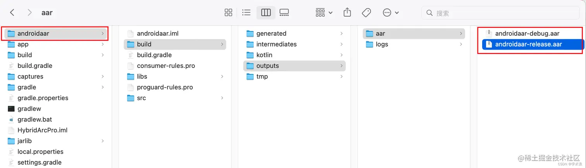Select column view mode

tap(266, 12)
